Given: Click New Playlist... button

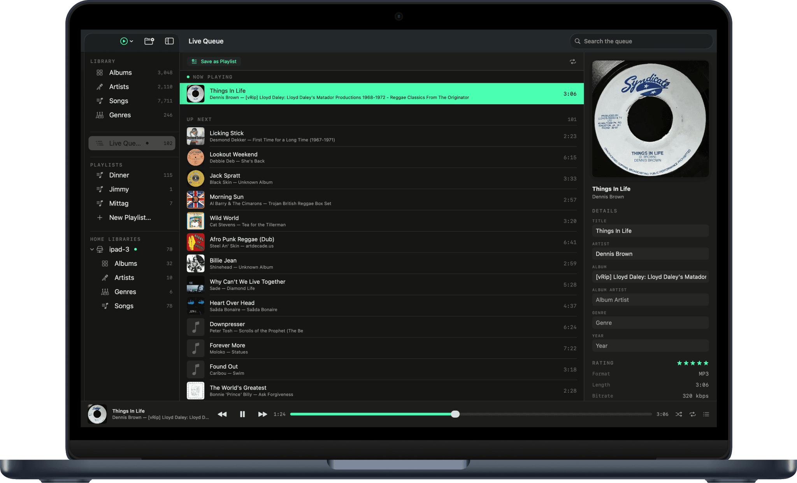Looking at the screenshot, I should click(x=132, y=218).
